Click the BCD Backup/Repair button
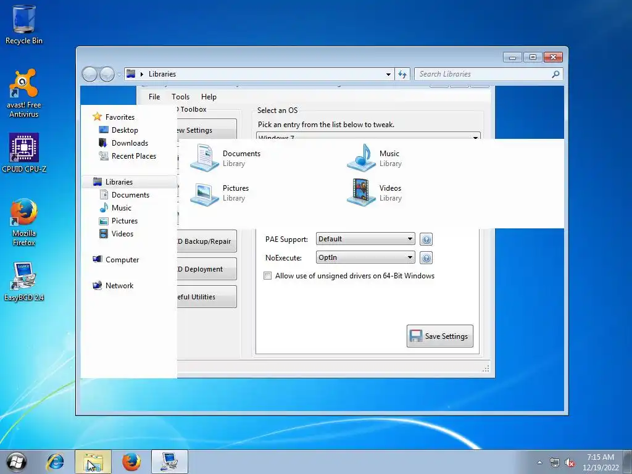Viewport: 632px width, 474px height. (x=206, y=241)
